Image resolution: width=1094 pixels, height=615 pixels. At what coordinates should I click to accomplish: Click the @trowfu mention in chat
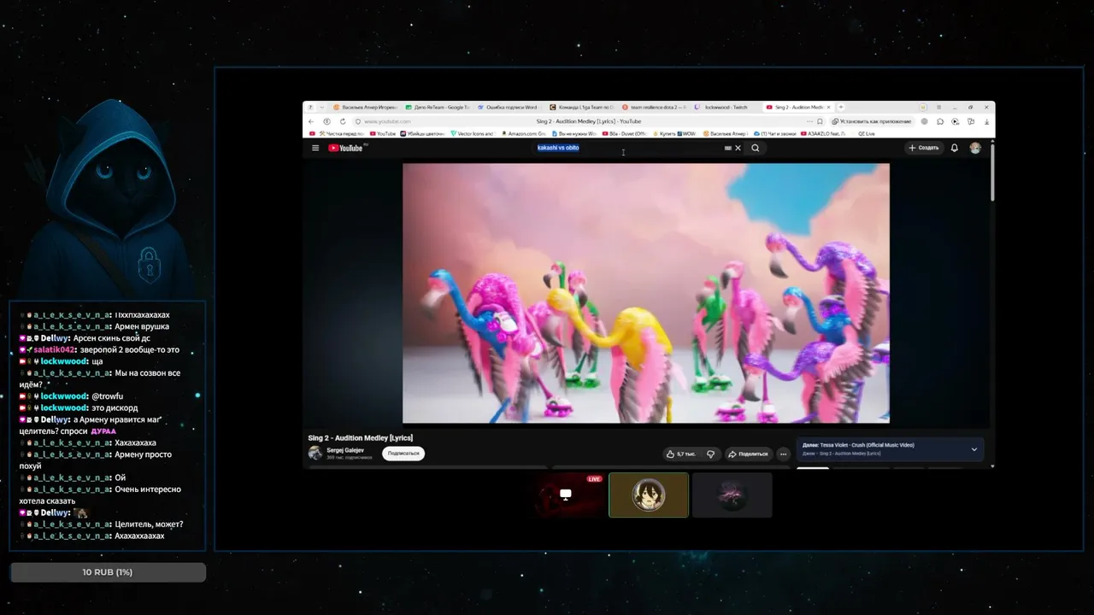point(108,396)
